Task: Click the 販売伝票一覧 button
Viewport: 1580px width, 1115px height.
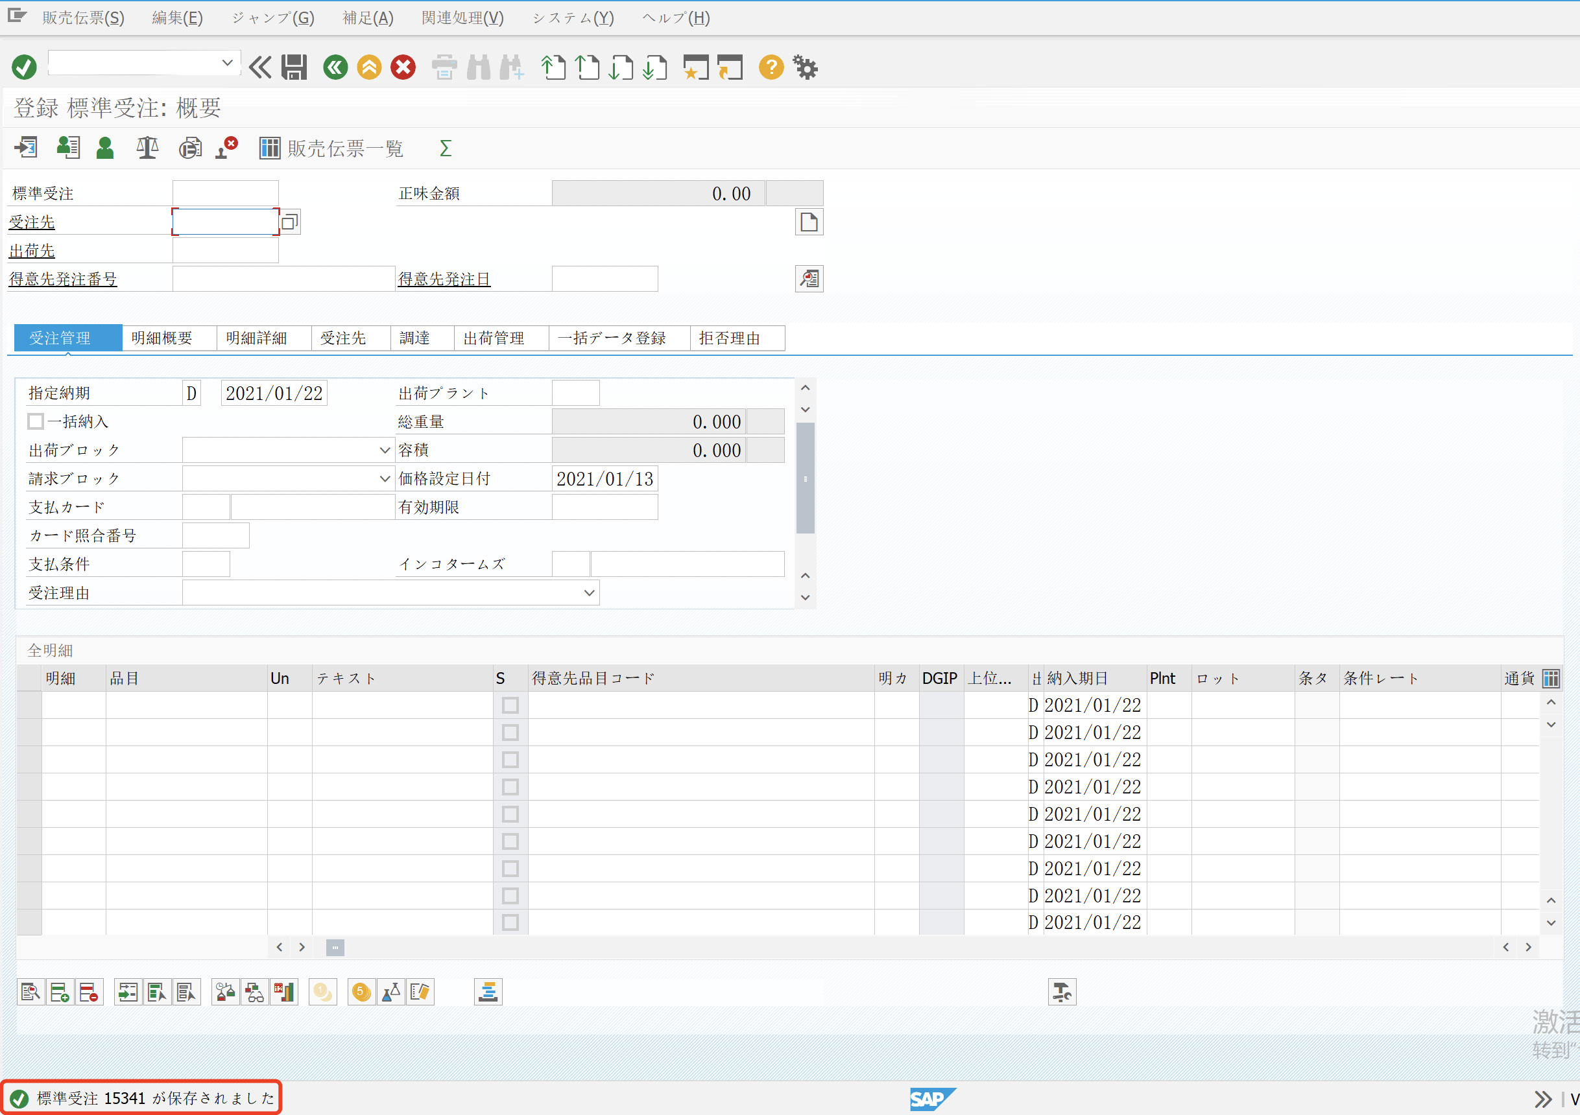Action: [331, 148]
